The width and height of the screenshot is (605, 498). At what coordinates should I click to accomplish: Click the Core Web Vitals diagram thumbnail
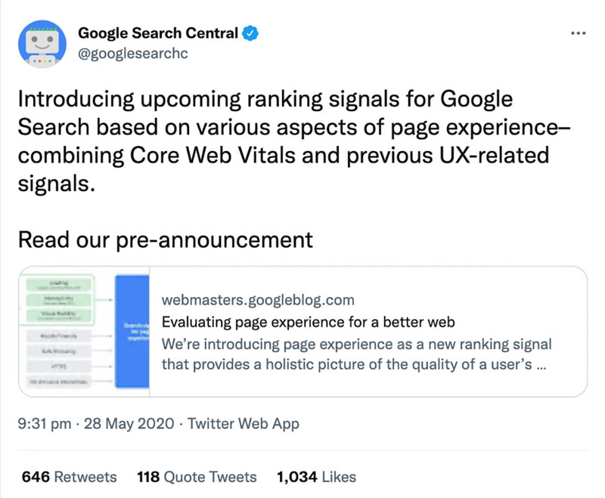tap(83, 333)
